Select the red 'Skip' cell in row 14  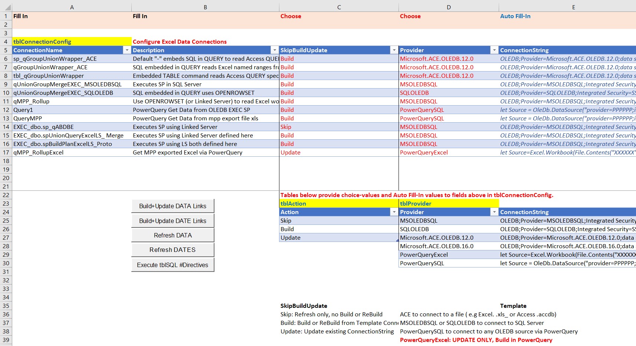(x=339, y=127)
